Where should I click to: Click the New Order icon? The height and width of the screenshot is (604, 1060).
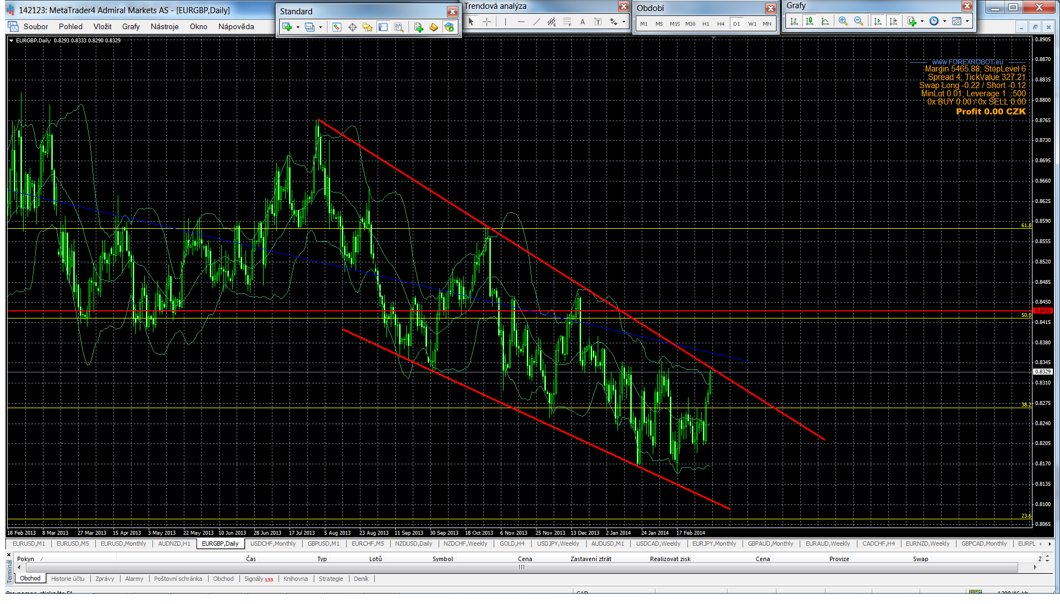[419, 27]
